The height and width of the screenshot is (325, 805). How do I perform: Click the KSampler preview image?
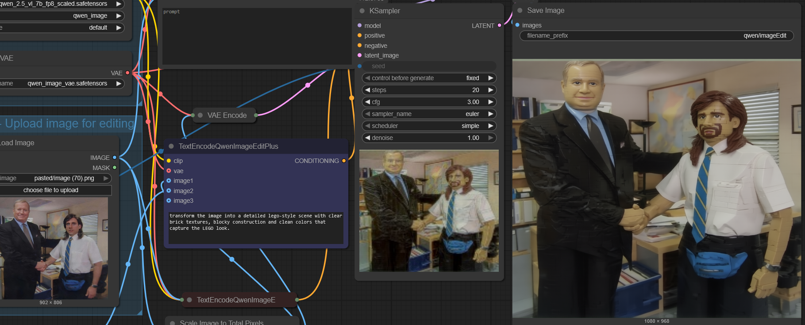pos(429,211)
